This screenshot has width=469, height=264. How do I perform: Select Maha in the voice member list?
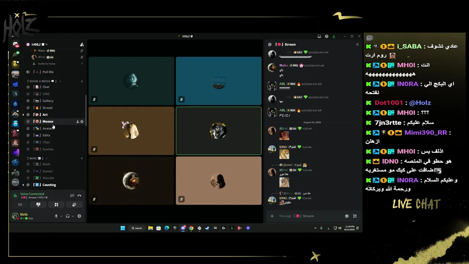tap(58, 51)
